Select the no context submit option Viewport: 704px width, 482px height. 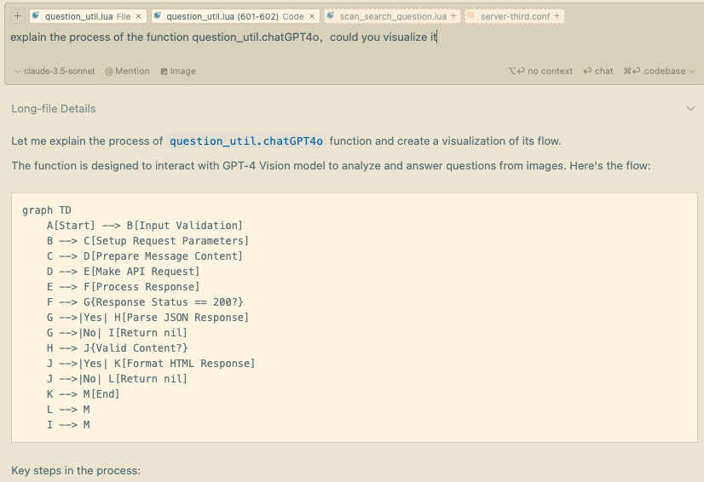pyautogui.click(x=540, y=72)
